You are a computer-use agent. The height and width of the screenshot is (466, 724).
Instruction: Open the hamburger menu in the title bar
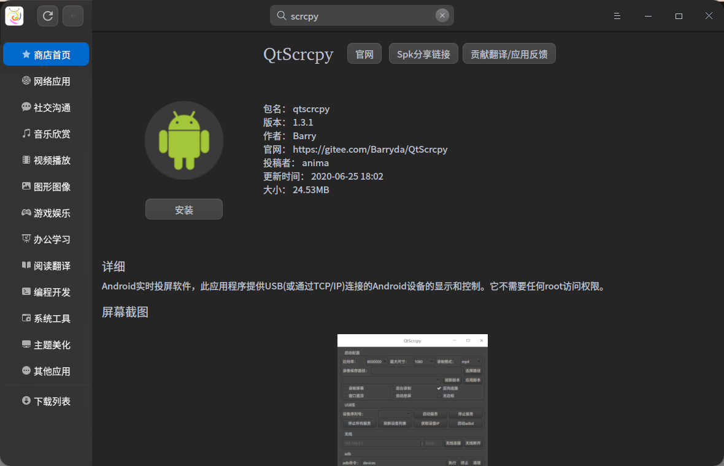pos(617,16)
